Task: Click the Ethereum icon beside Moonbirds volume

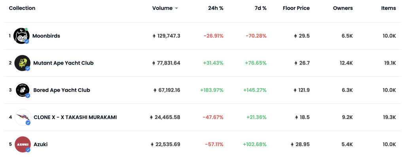Action: [154, 36]
